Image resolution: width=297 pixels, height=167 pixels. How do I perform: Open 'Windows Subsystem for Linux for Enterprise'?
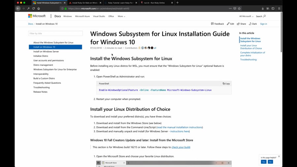(x=55, y=70)
